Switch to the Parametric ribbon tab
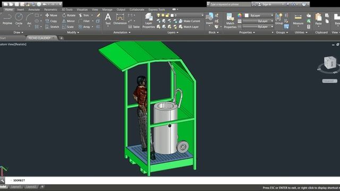The image size is (340, 191). coord(51,10)
